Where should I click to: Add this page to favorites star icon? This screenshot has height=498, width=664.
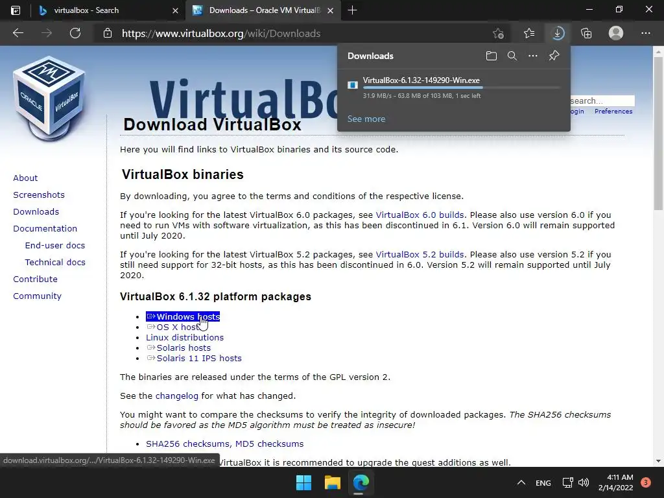pos(499,33)
